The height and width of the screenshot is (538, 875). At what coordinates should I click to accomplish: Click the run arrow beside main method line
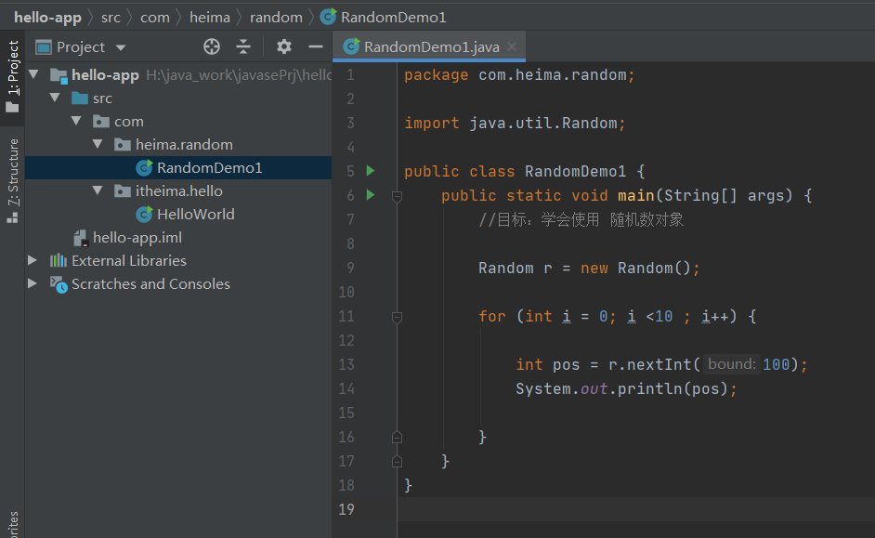(x=371, y=195)
